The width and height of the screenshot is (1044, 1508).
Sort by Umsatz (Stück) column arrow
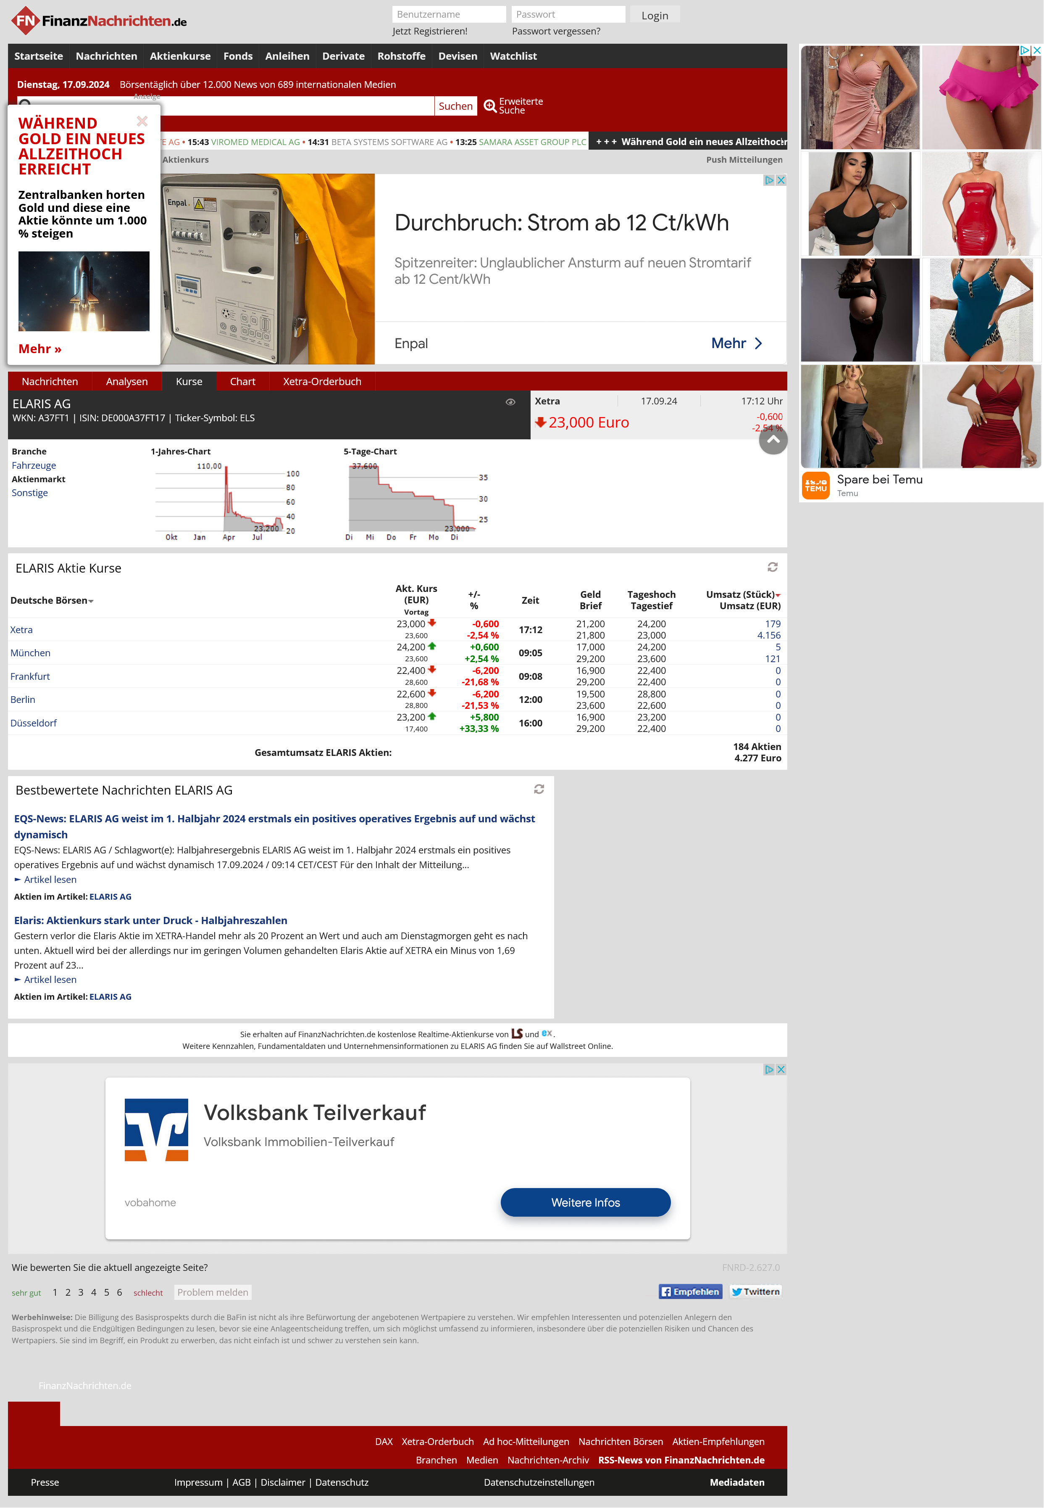point(778,595)
